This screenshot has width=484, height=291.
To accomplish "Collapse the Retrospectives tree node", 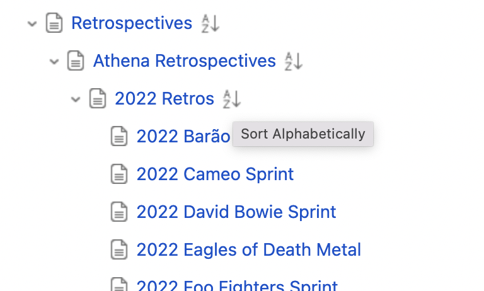I will tap(32, 23).
